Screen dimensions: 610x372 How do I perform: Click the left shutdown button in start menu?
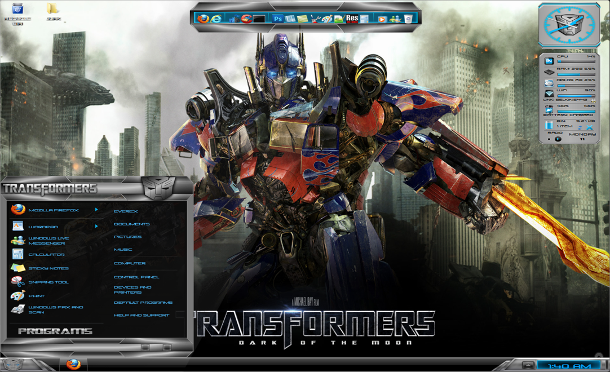point(145,347)
